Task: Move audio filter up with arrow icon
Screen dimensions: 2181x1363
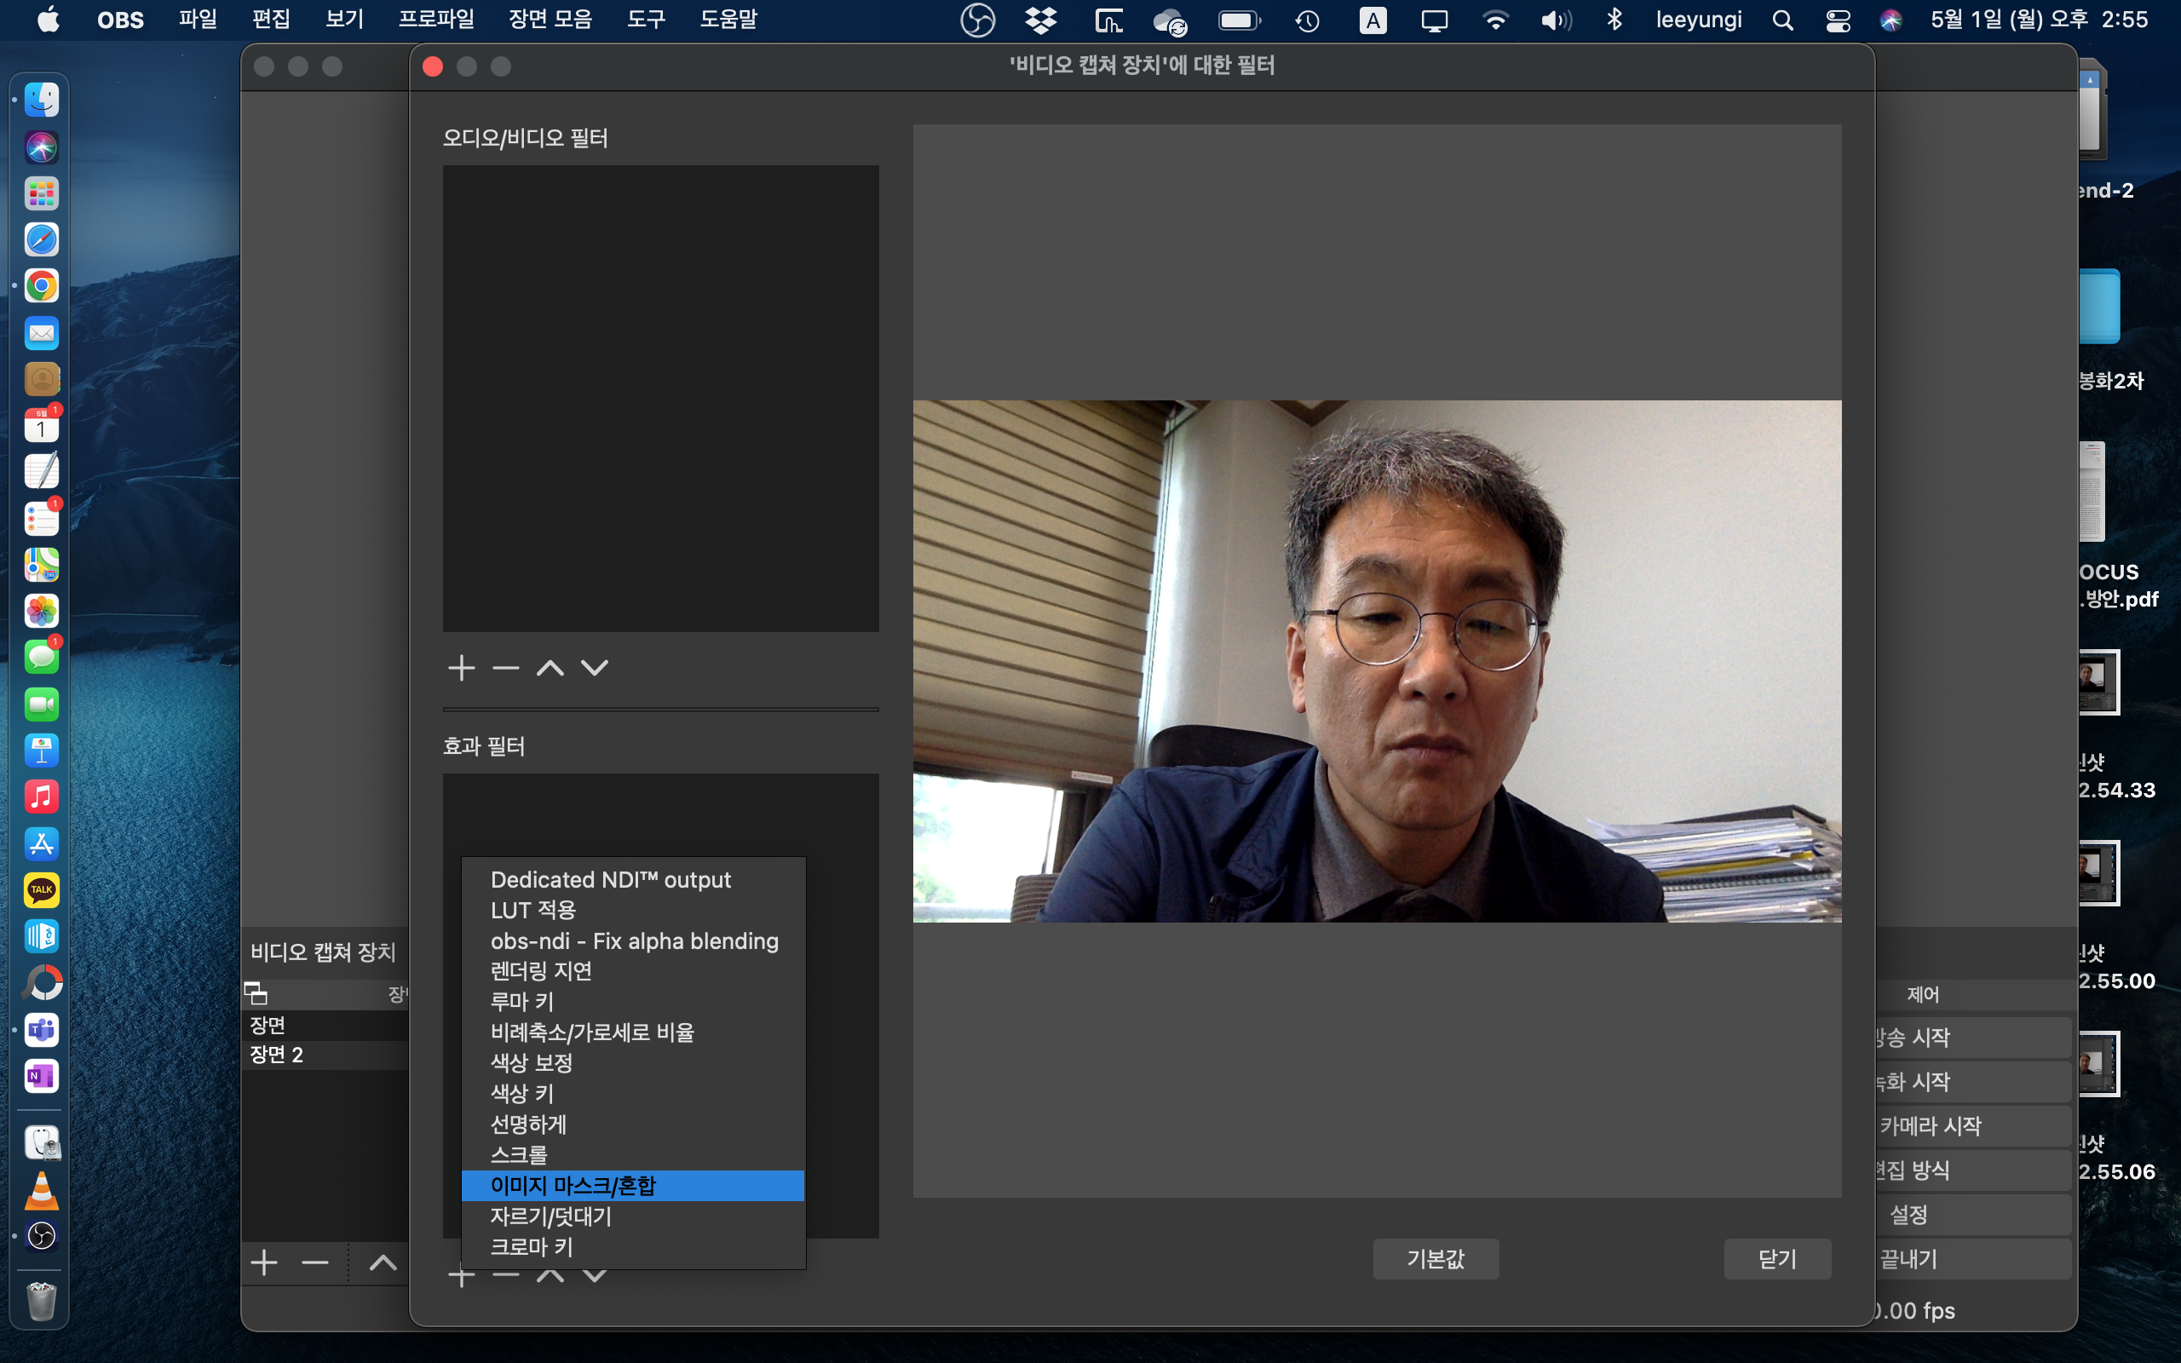Action: coord(550,668)
